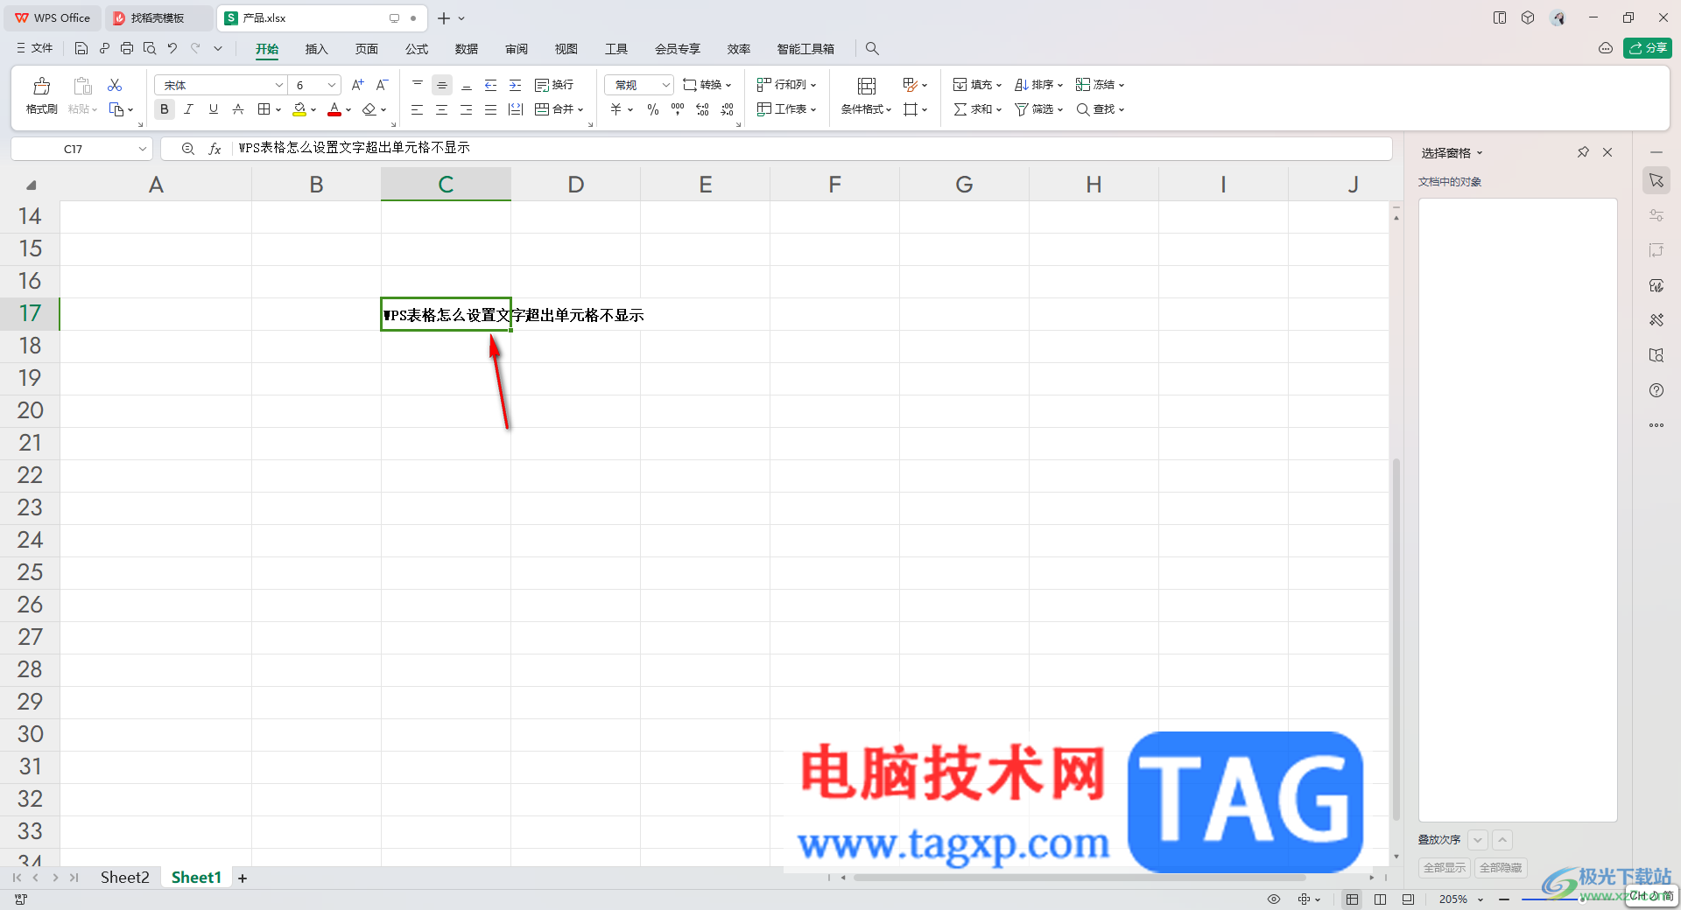This screenshot has width=1681, height=910.
Task: Select column F header
Action: 834,184
